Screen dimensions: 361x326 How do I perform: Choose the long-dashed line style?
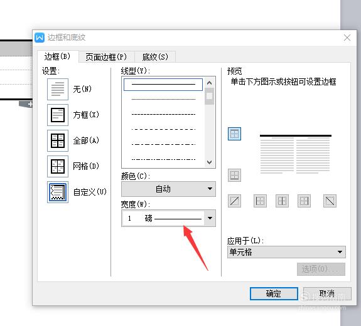point(163,129)
